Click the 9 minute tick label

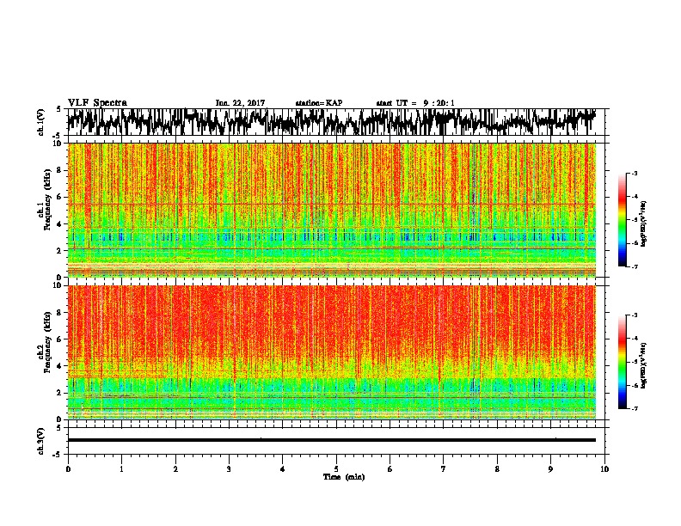pos(550,469)
